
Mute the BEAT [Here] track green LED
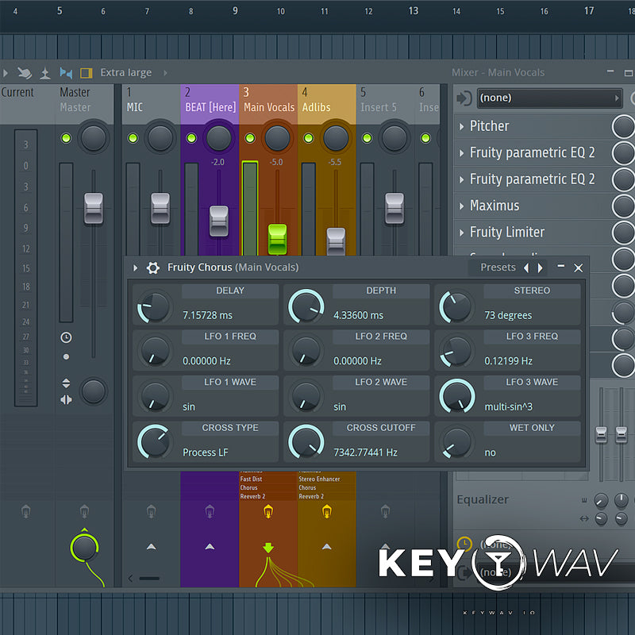(191, 138)
